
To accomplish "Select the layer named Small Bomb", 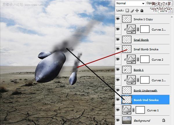I will coord(141,40).
